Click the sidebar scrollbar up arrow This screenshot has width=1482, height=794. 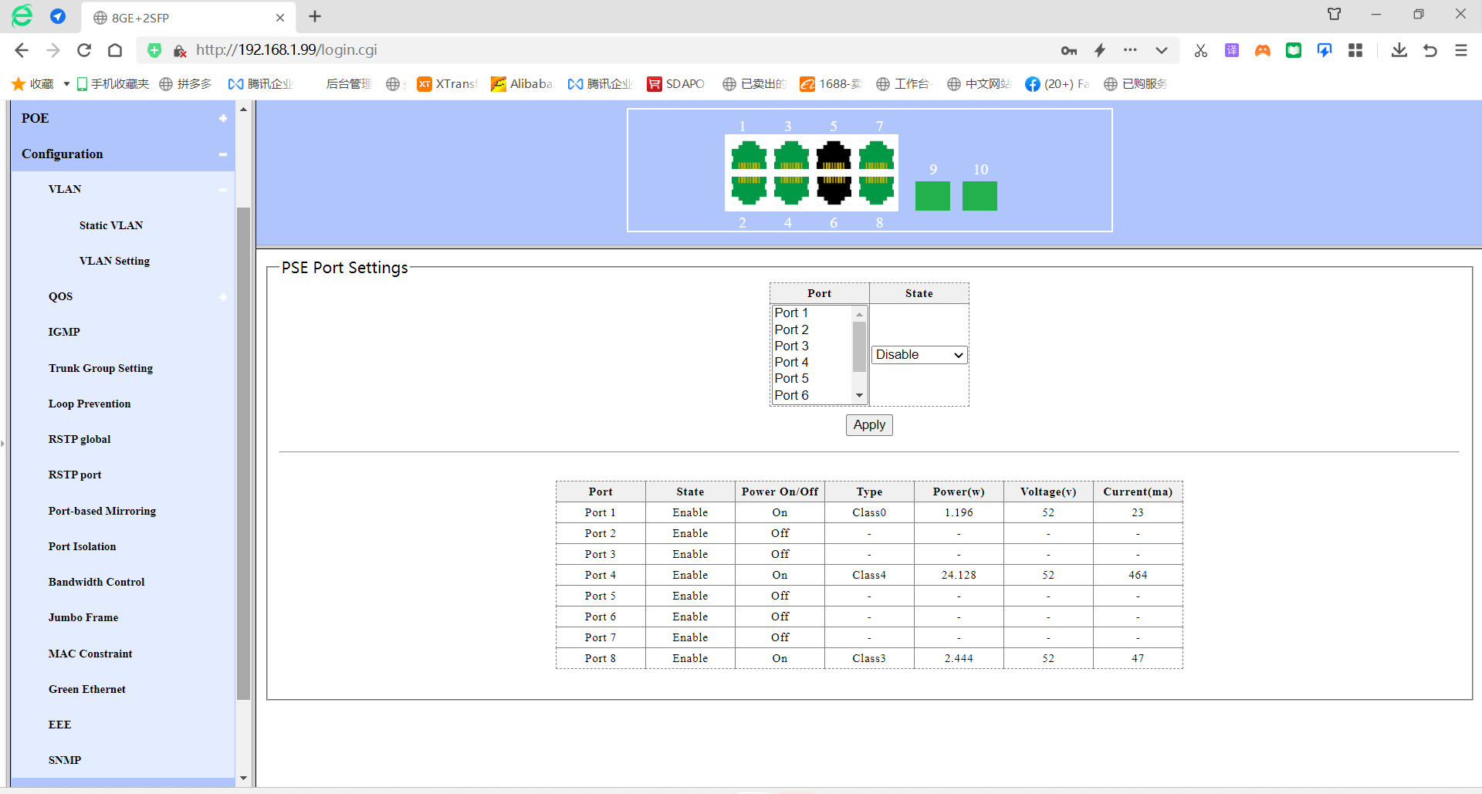(x=244, y=110)
